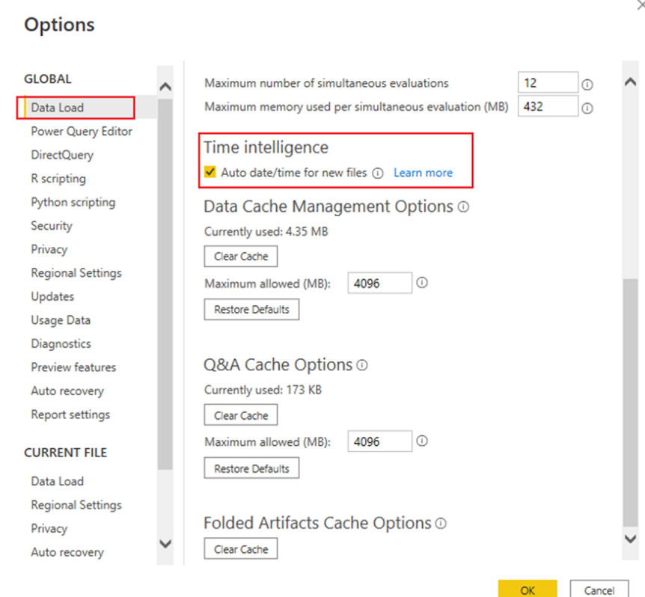Click 'Currently used: 4.35 MB' text
The image size is (645, 597).
pyautogui.click(x=266, y=231)
